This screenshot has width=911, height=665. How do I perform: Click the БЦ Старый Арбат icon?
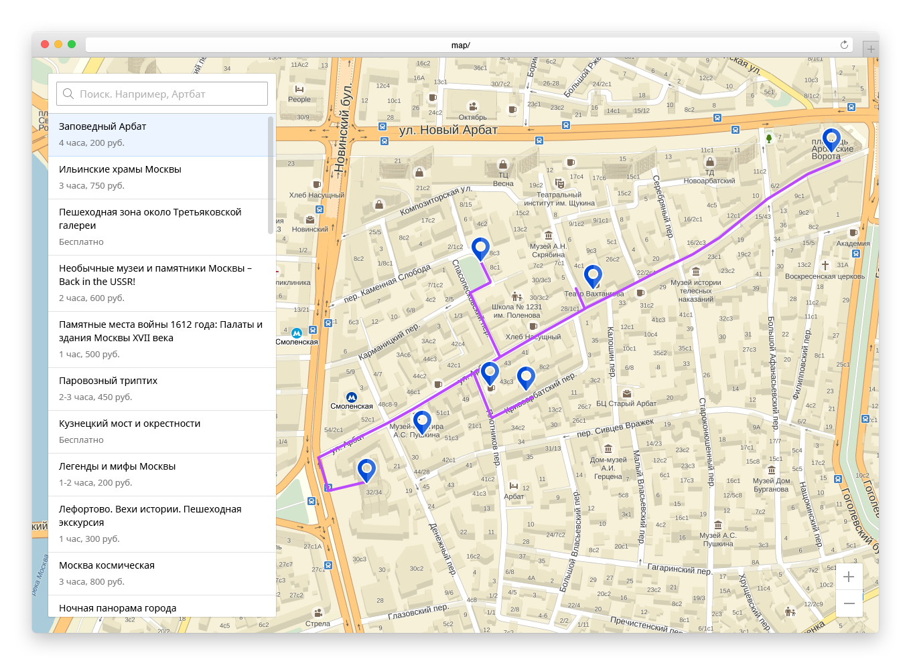[627, 393]
